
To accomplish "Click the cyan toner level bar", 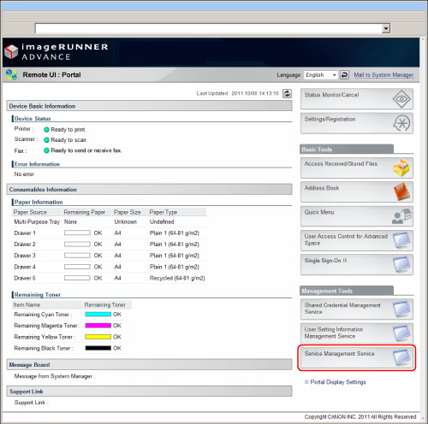I will coord(98,315).
